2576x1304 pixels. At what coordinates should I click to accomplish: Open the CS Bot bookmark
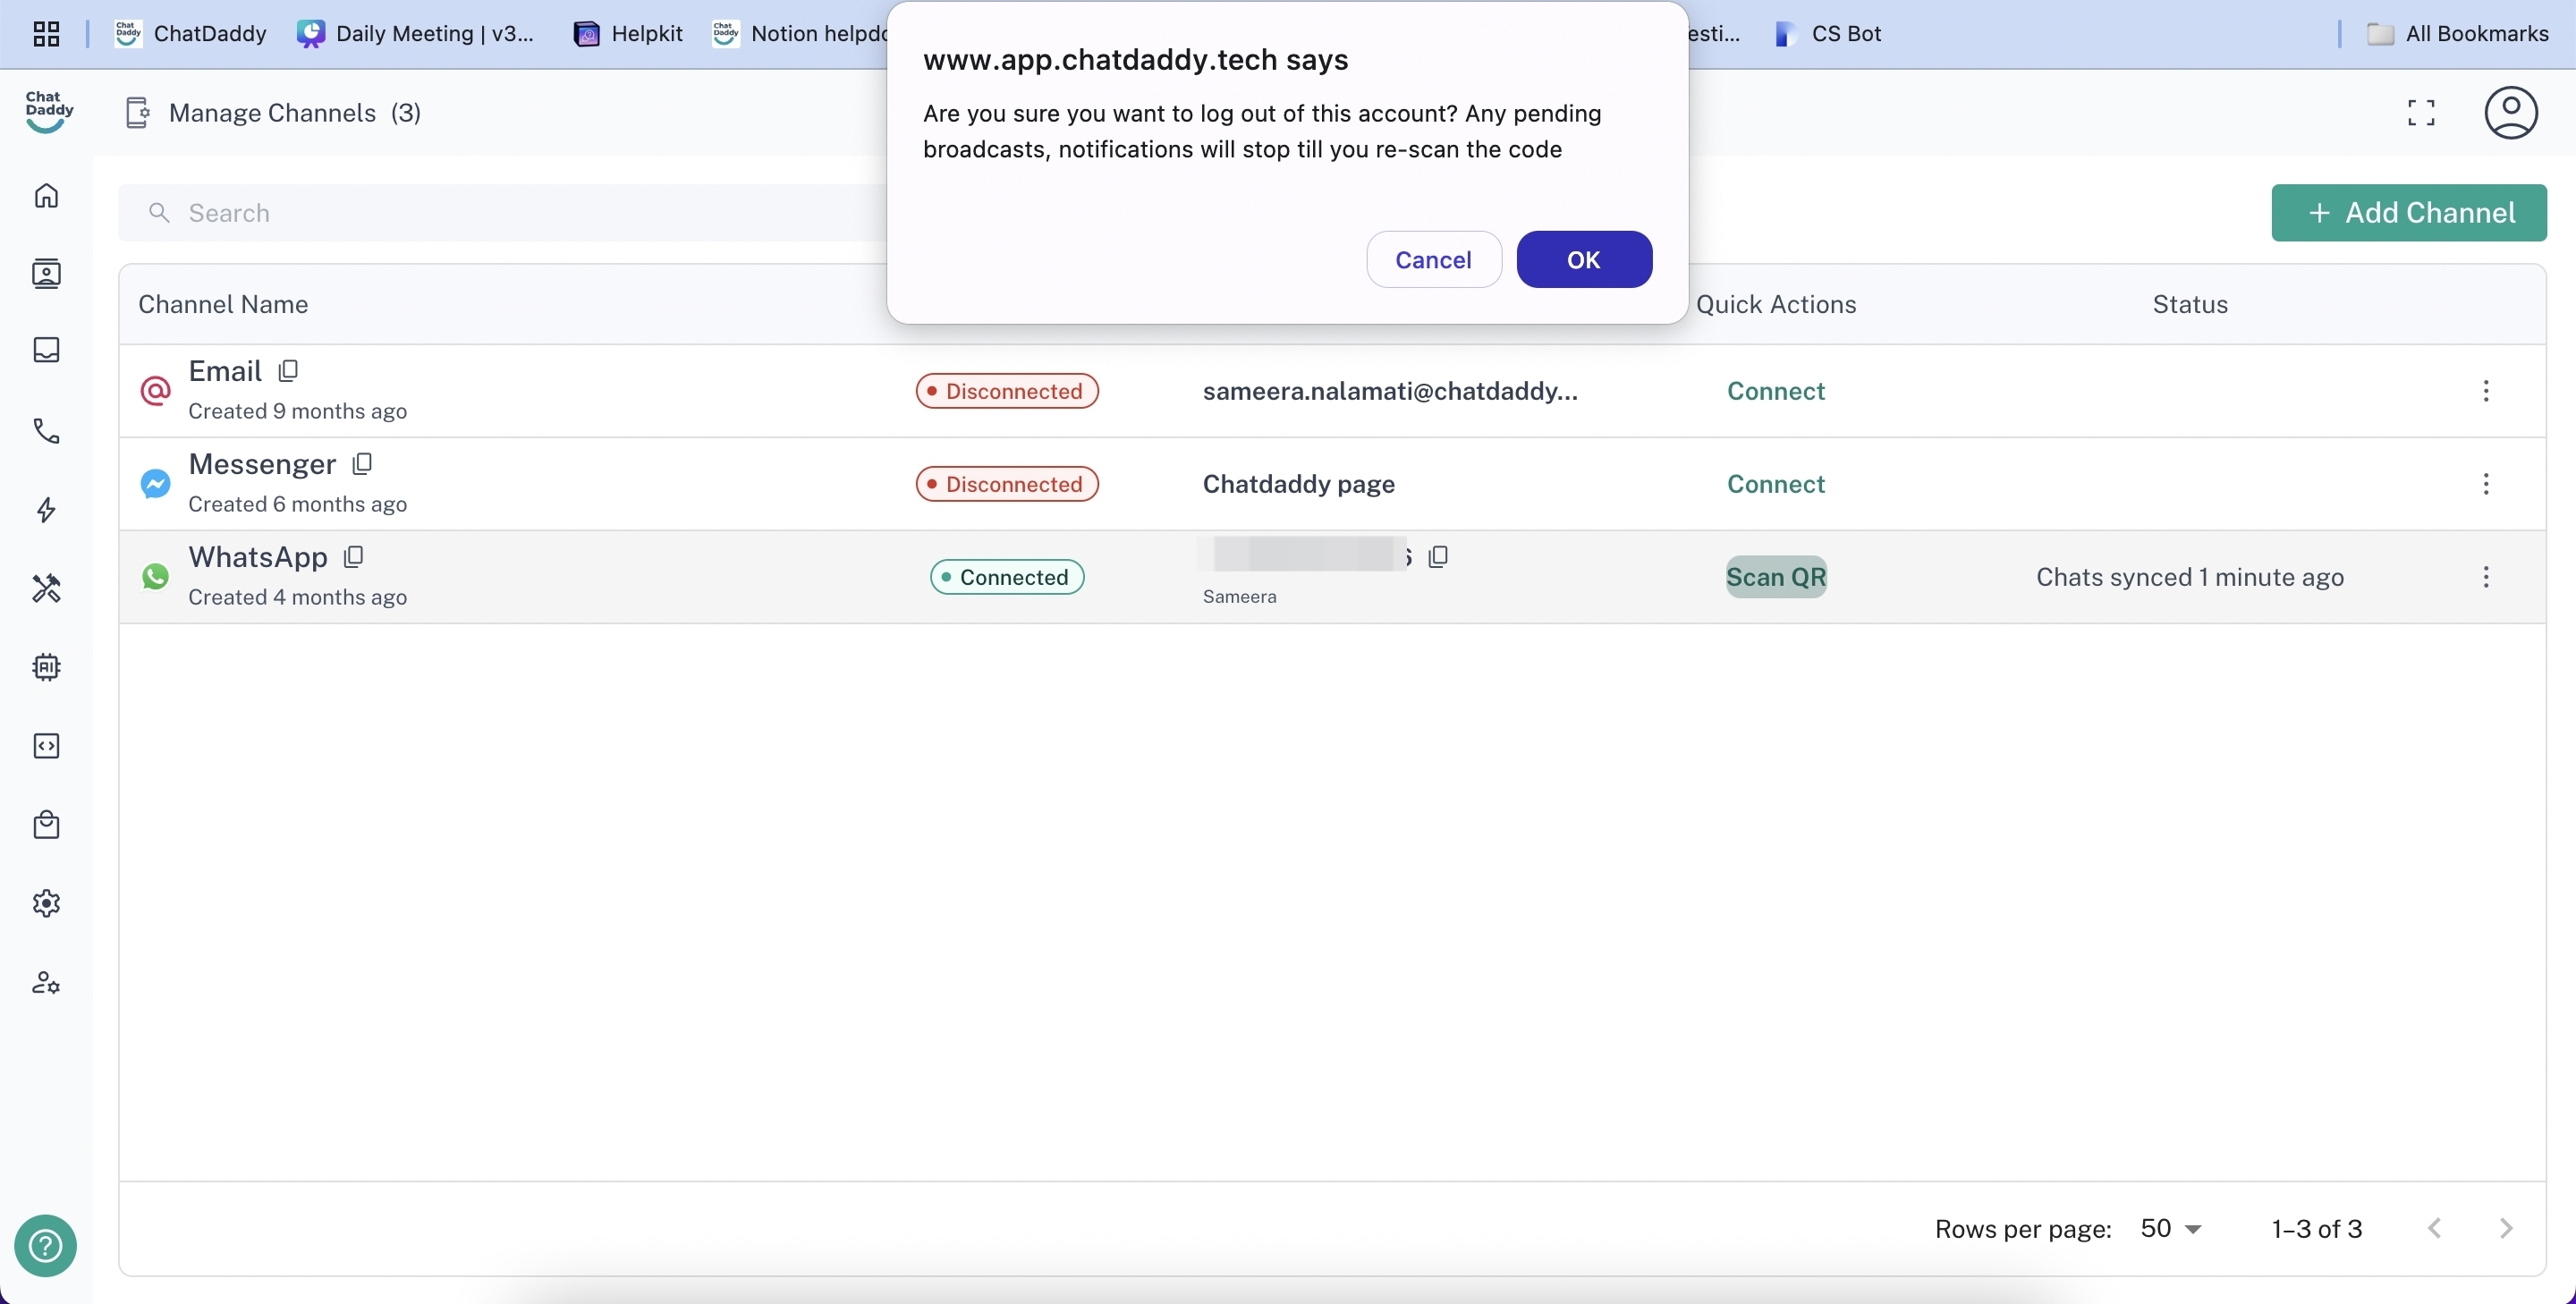coord(1828,34)
